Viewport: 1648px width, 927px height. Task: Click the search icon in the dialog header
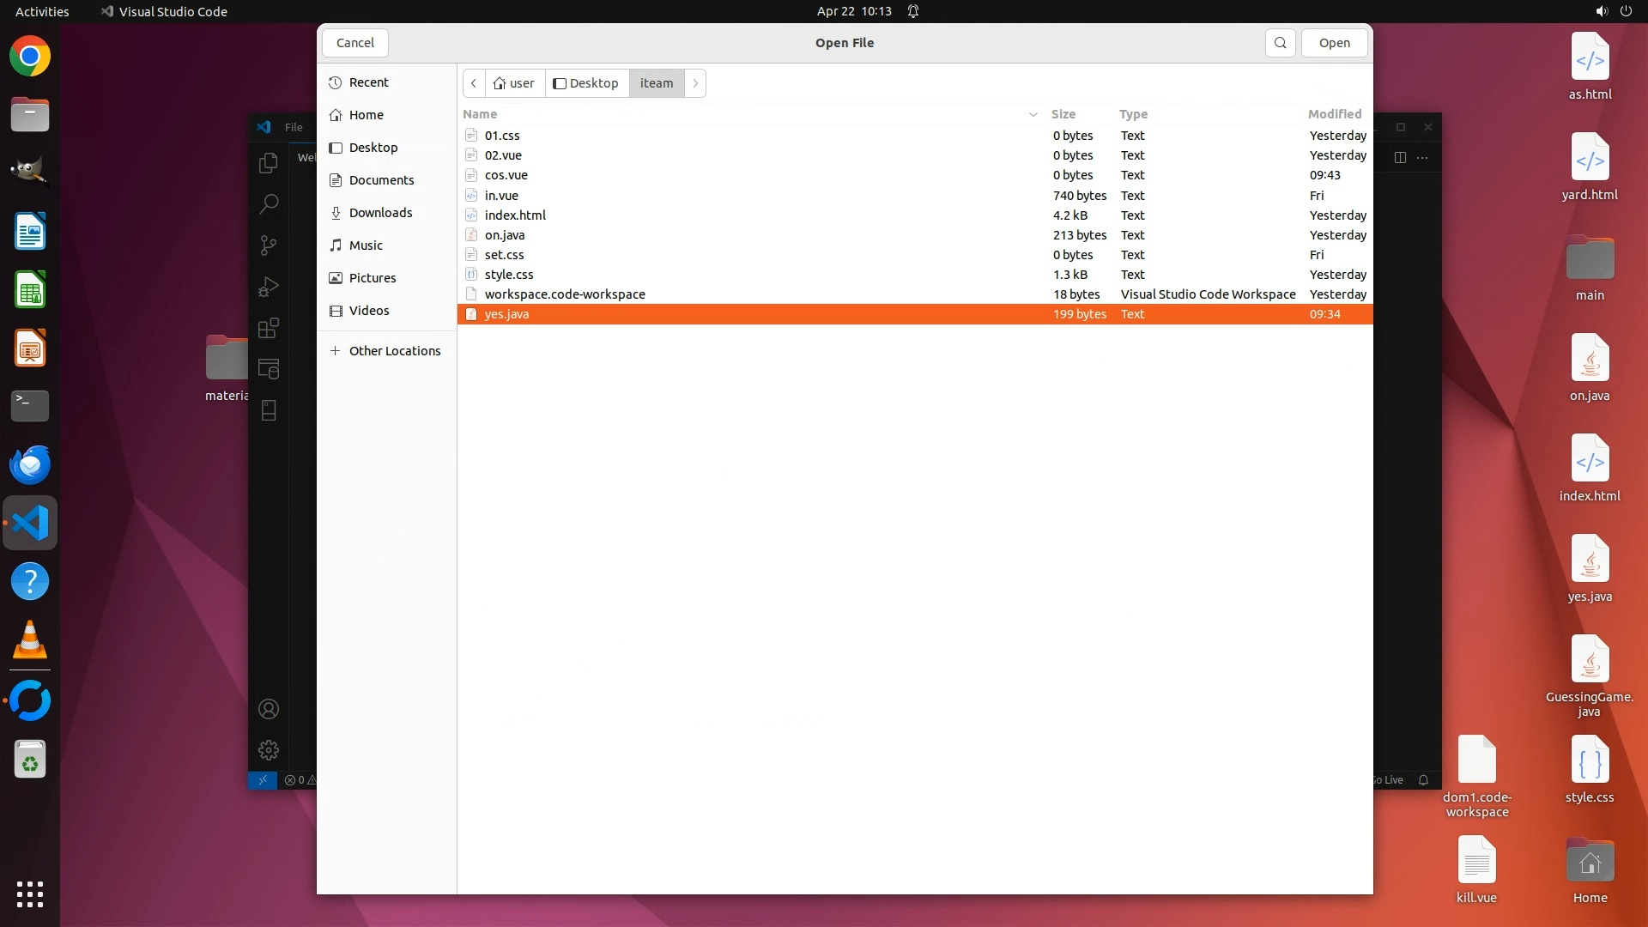[1280, 43]
